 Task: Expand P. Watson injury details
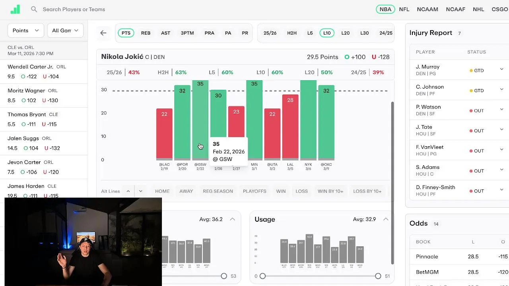click(x=501, y=110)
